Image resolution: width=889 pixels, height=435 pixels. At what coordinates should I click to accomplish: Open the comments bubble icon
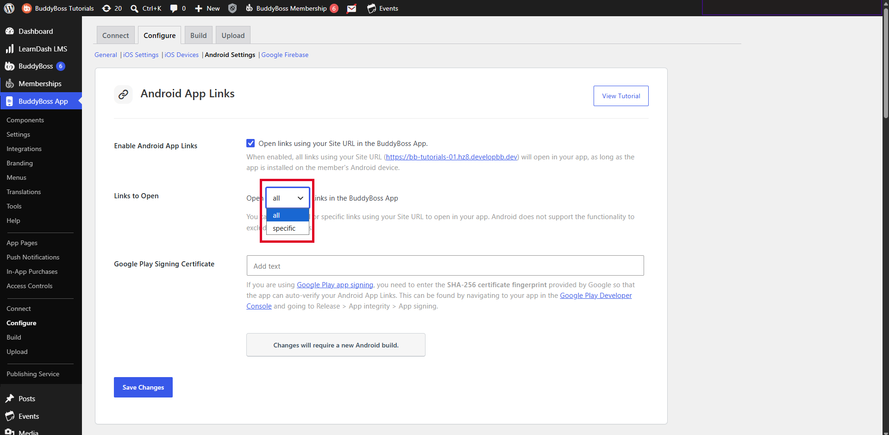click(174, 8)
